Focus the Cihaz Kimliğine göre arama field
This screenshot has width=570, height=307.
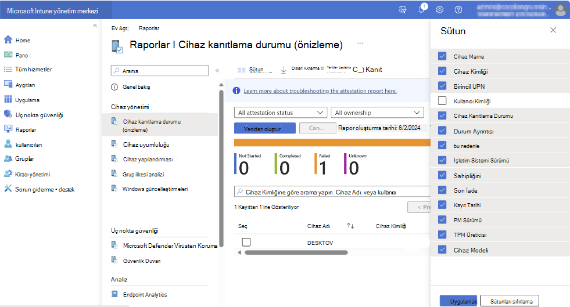click(332, 192)
